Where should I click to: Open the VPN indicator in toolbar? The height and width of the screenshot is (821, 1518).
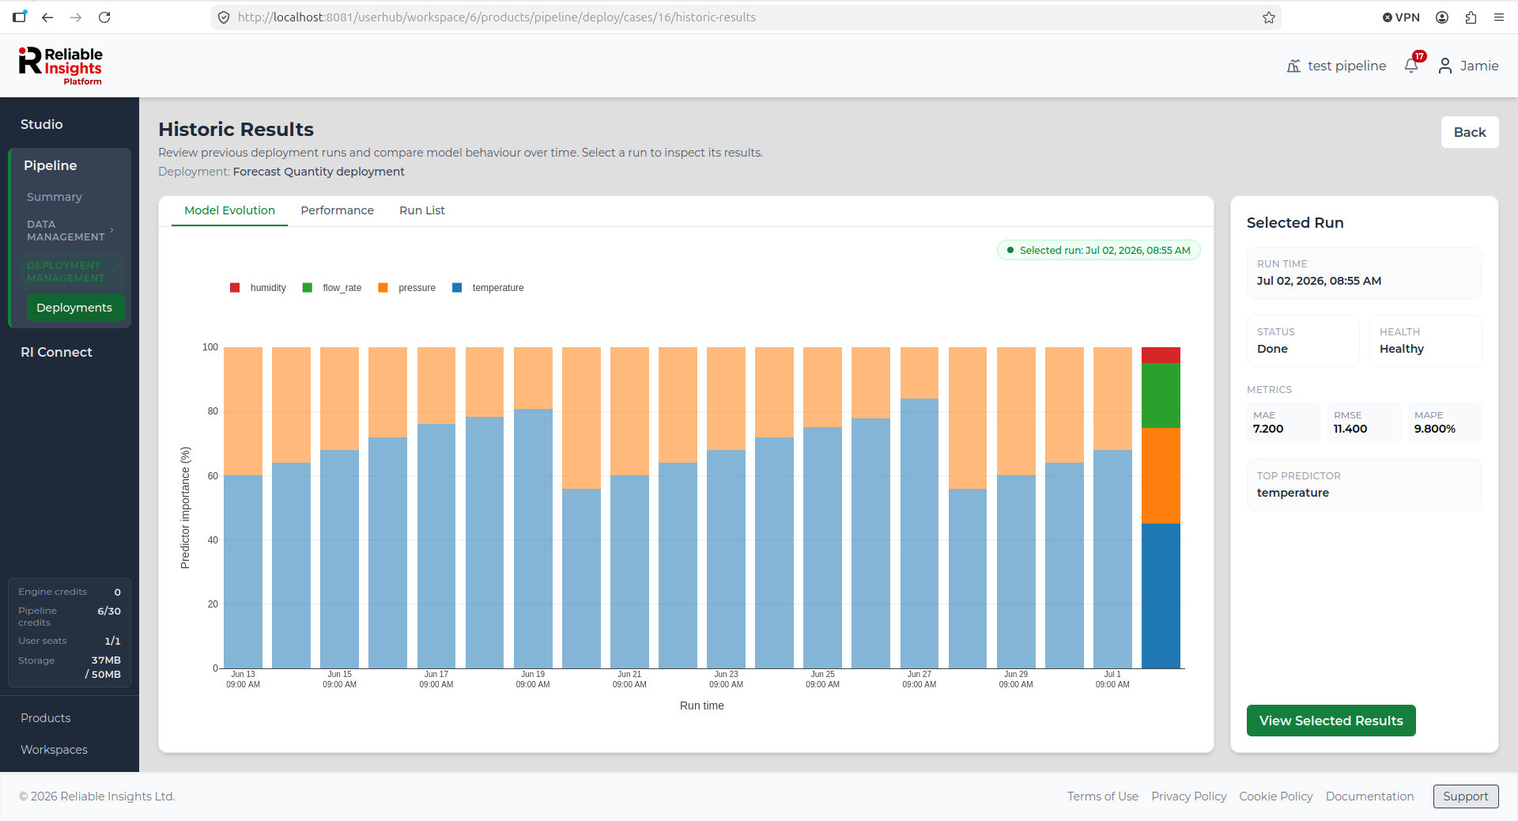pyautogui.click(x=1401, y=17)
